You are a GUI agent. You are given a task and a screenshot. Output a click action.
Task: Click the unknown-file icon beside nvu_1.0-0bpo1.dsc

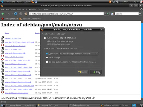[x=2, y=48]
